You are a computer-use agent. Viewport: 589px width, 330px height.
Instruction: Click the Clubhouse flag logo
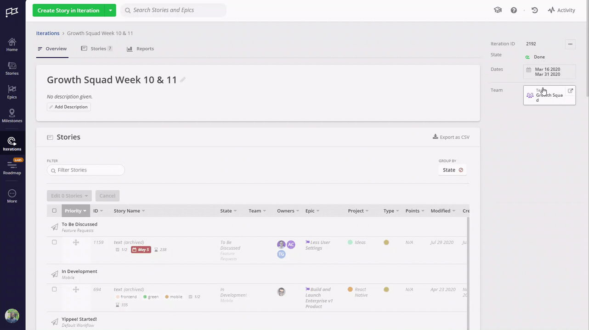tap(12, 12)
